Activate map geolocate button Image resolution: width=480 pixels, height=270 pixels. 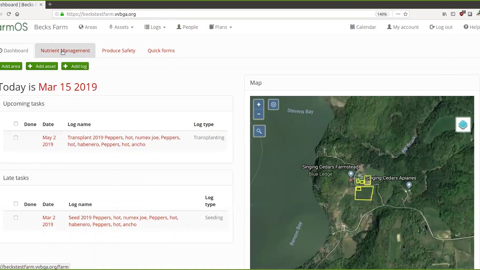(273, 105)
